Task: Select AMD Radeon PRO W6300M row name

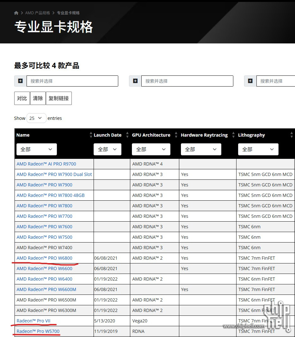Action: [x=46, y=310]
